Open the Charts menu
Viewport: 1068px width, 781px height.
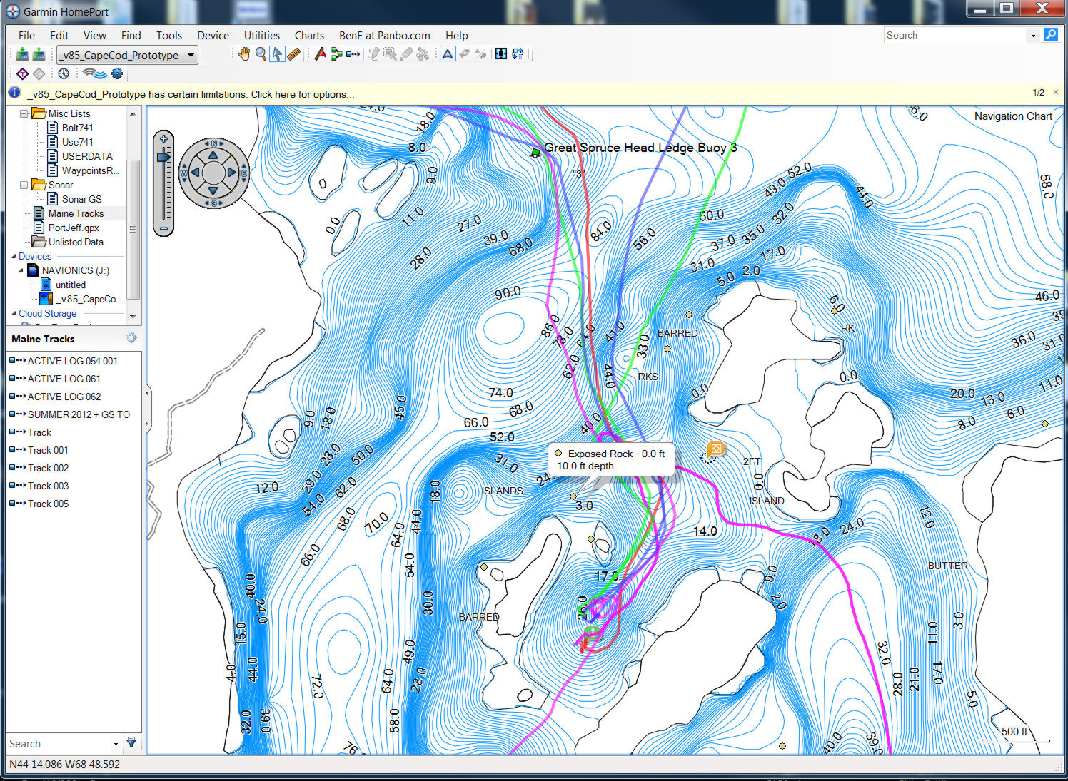click(x=309, y=35)
